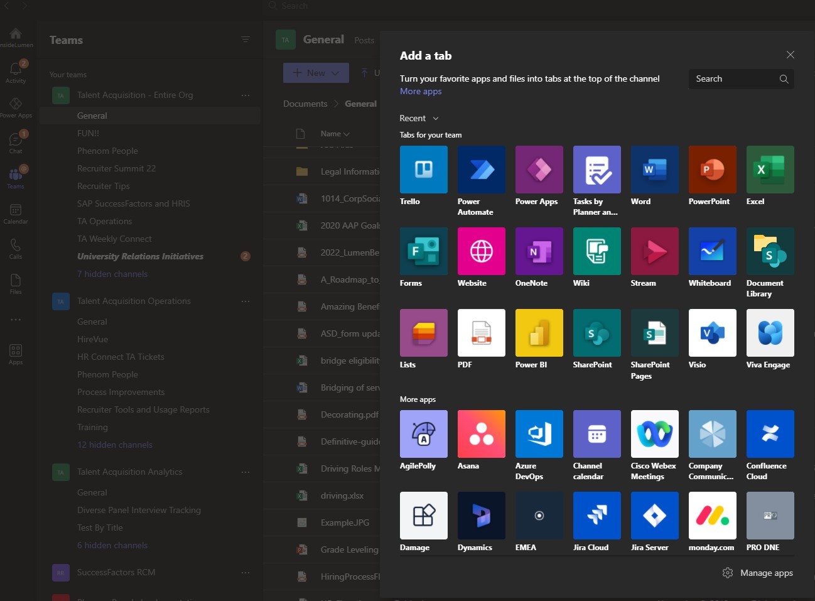Screen dimensions: 815x601
Task: Open Apps store in left rail
Action: pos(16,354)
